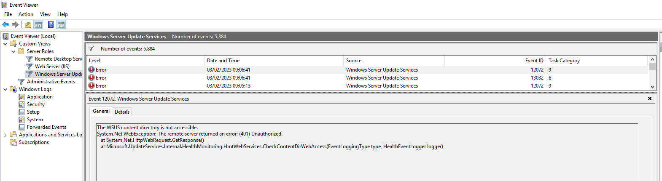Click the Application log icon
Viewport: 662px width, 181px height.
tap(22, 97)
